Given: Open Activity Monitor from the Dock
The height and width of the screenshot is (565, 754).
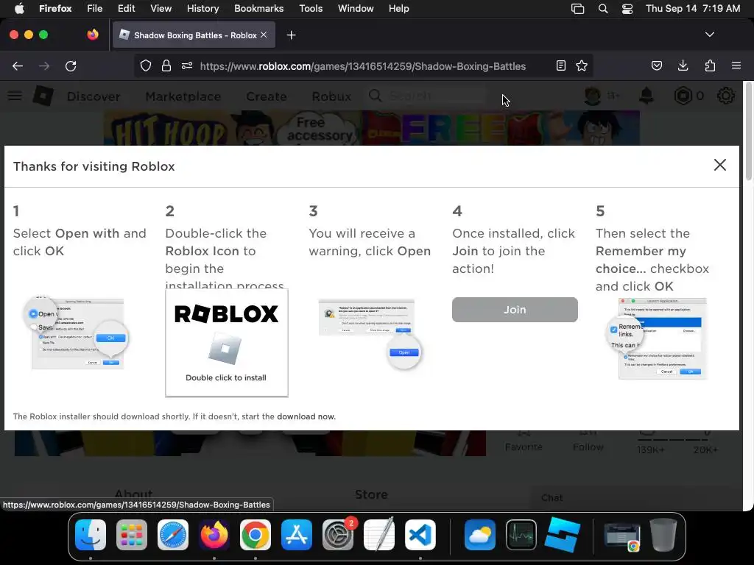Looking at the screenshot, I should pyautogui.click(x=521, y=535).
